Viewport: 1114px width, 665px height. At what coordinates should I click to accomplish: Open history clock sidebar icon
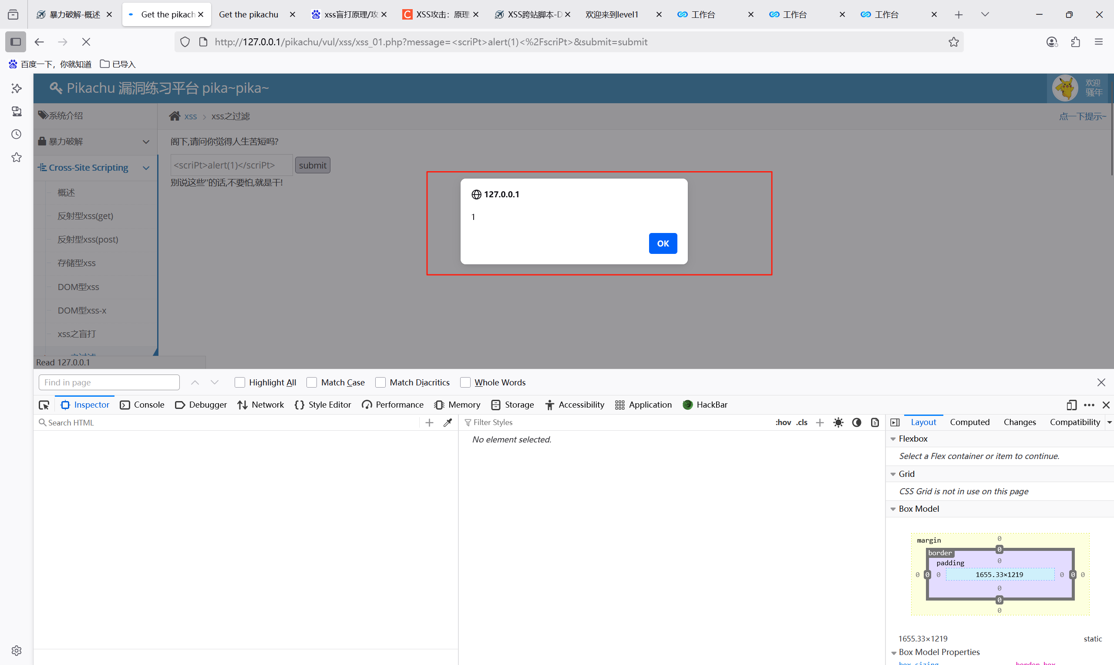(x=17, y=134)
